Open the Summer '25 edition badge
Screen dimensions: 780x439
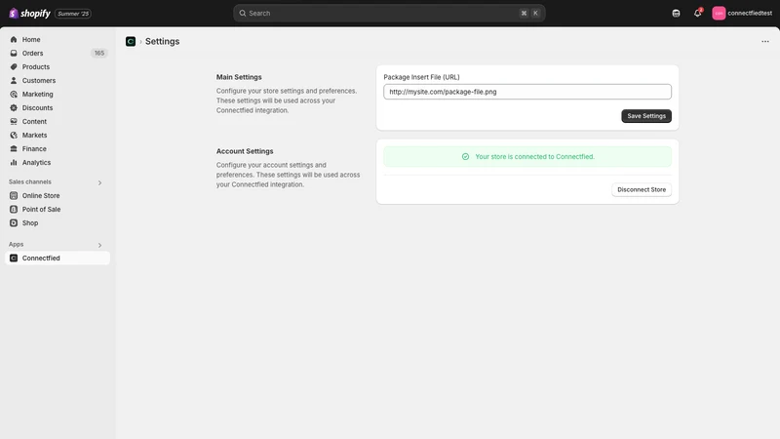click(x=73, y=14)
